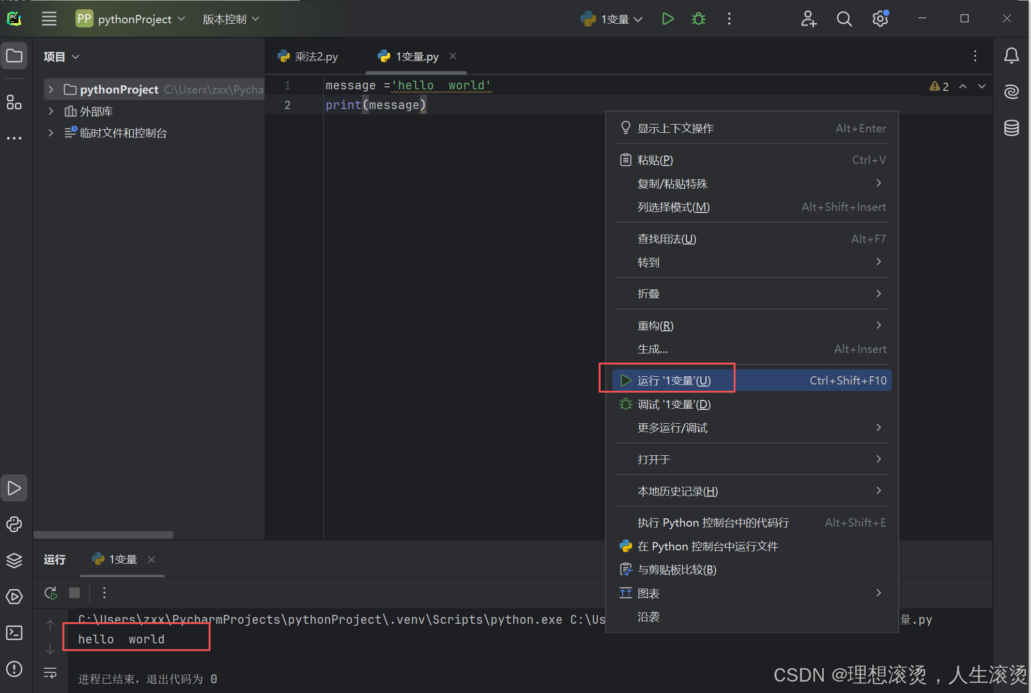
Task: Select 运行 '1变量' in context menu
Action: tap(752, 380)
